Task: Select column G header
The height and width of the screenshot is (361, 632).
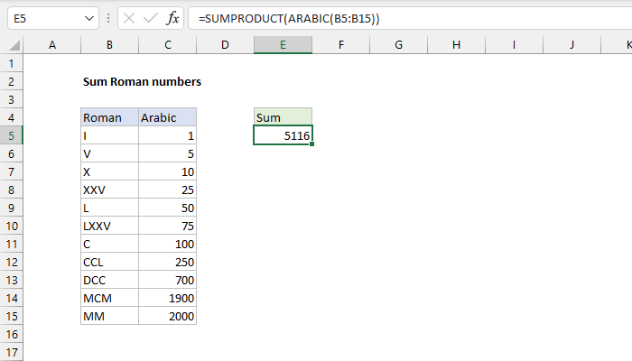Action: coord(399,45)
